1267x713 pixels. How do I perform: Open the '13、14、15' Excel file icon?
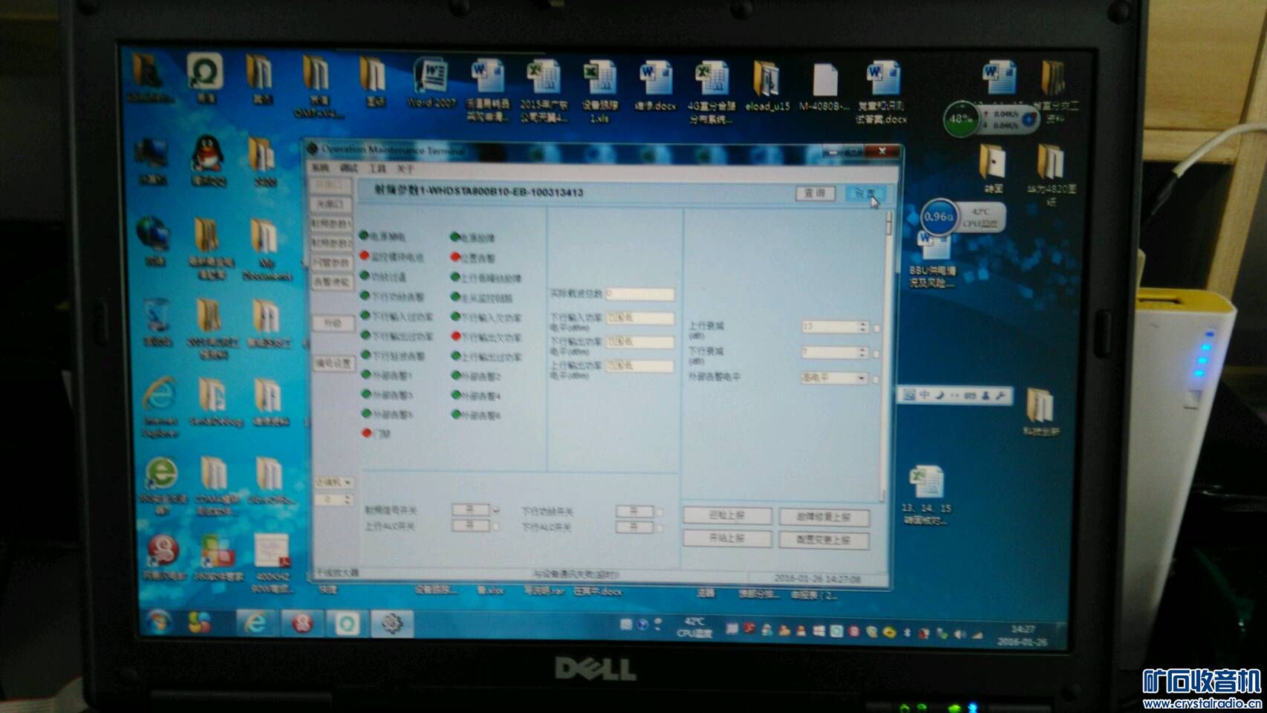click(926, 495)
